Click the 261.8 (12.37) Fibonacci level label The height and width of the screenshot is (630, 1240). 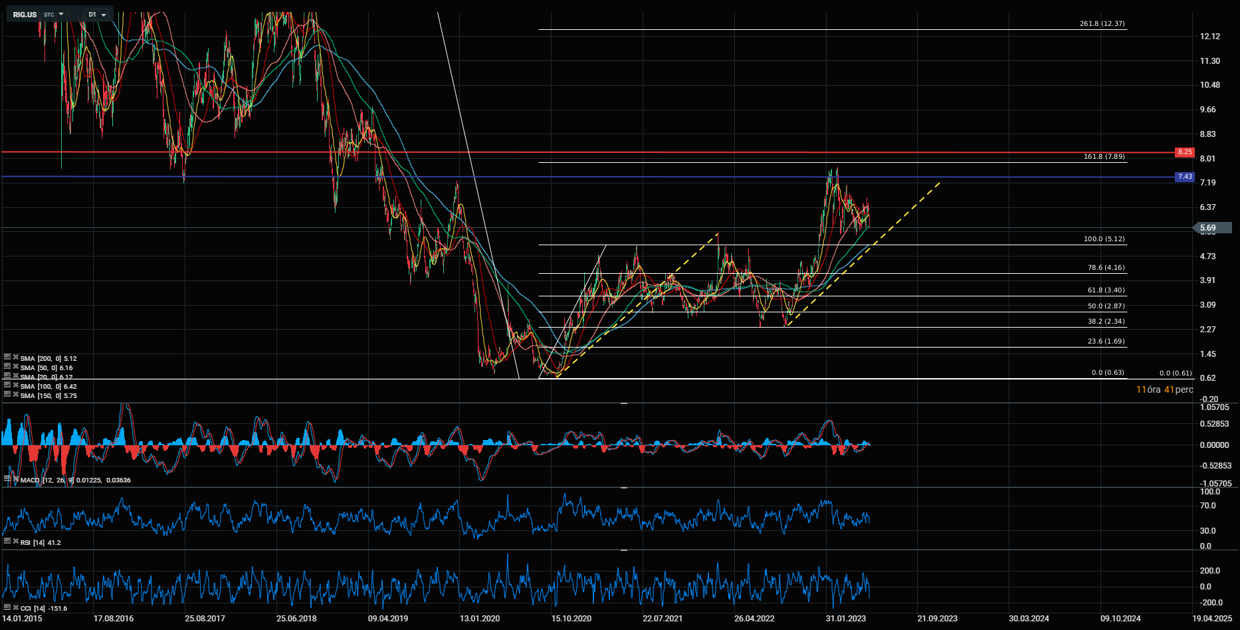(1102, 24)
